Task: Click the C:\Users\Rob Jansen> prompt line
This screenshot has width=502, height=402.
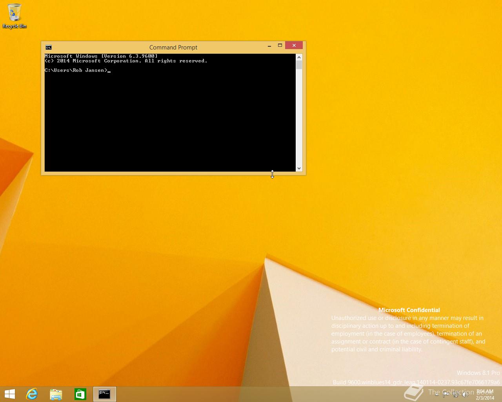Action: click(78, 70)
